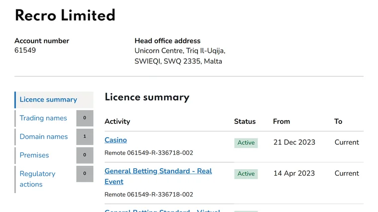Viewport: 378px width, 212px height.
Task: Click the Trading names count badge
Action: tap(85, 118)
